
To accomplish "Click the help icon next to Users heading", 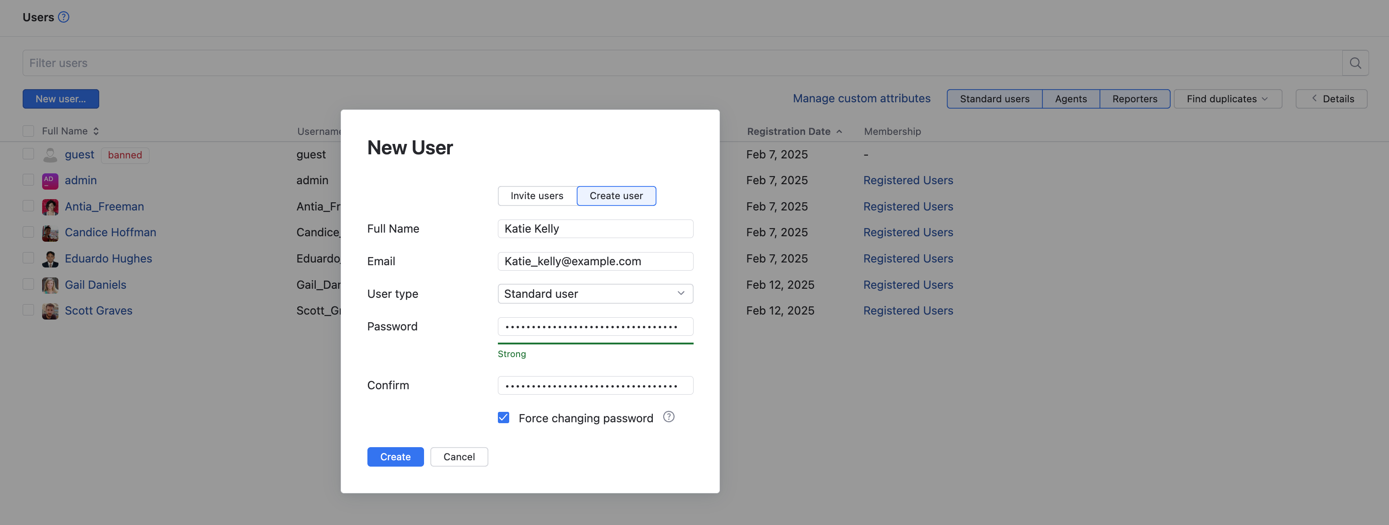I will click(63, 17).
